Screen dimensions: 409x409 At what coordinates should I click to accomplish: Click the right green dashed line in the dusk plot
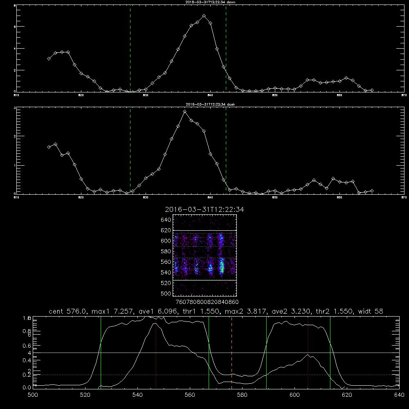tap(226, 151)
